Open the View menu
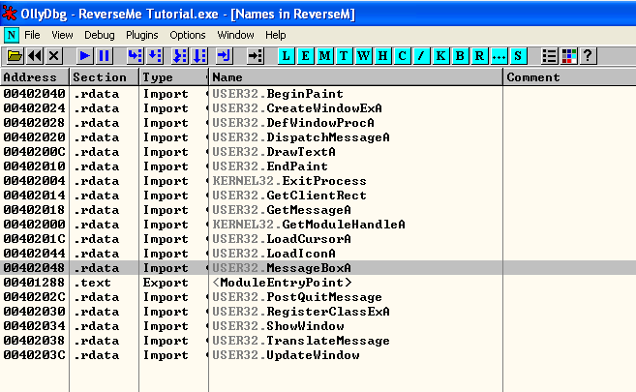The image size is (636, 392). [x=62, y=35]
